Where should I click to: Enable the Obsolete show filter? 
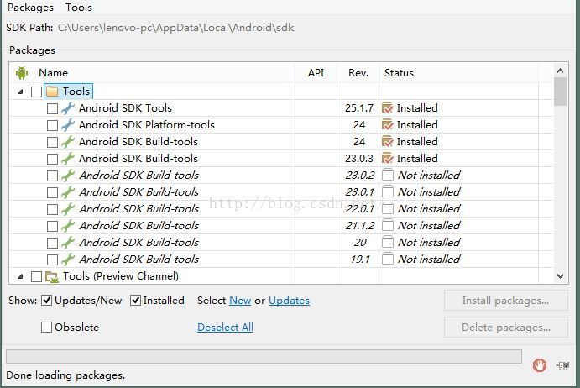pyautogui.click(x=46, y=327)
